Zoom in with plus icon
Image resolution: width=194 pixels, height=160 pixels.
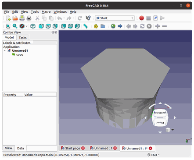pyautogui.click(x=158, y=26)
